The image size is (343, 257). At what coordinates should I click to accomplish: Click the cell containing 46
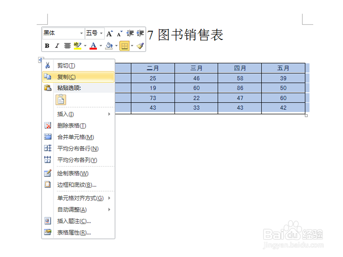(x=196, y=78)
